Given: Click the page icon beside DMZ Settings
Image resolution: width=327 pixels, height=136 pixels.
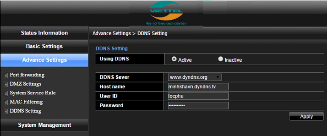Looking at the screenshot, I should click(6, 84).
